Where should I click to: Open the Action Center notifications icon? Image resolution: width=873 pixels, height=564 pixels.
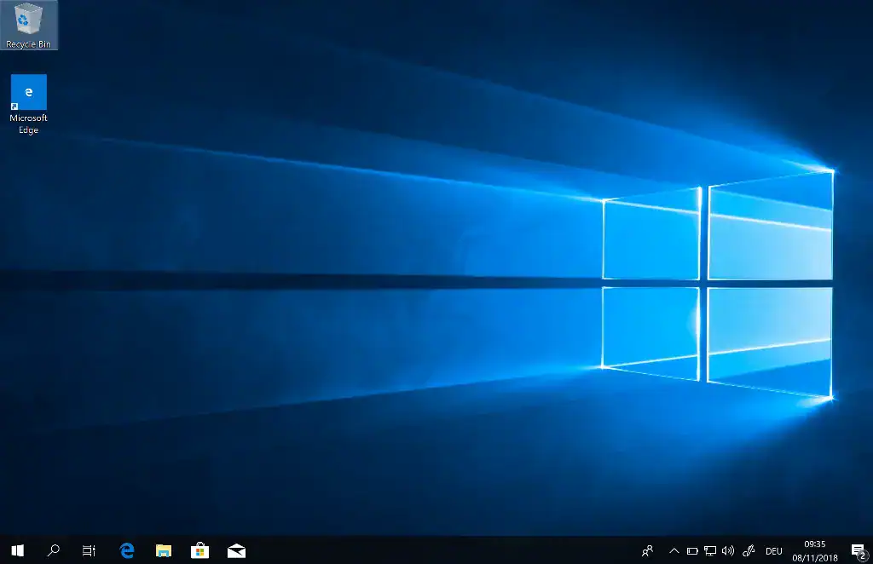point(859,550)
